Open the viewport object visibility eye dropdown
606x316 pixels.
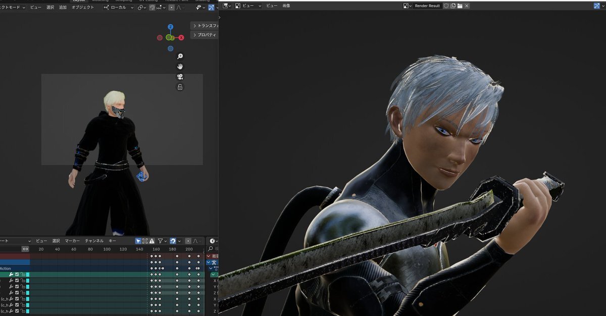pos(201,8)
